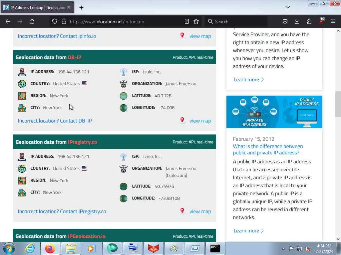Click DB-IP country globe icon
Image resolution: width=341 pixels, height=255 pixels.
coord(22,84)
